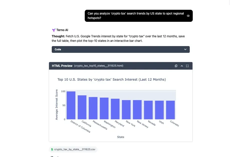Open the HTML preview in fullscreen
Viewport: 230px width, 157px height.
tap(187, 66)
